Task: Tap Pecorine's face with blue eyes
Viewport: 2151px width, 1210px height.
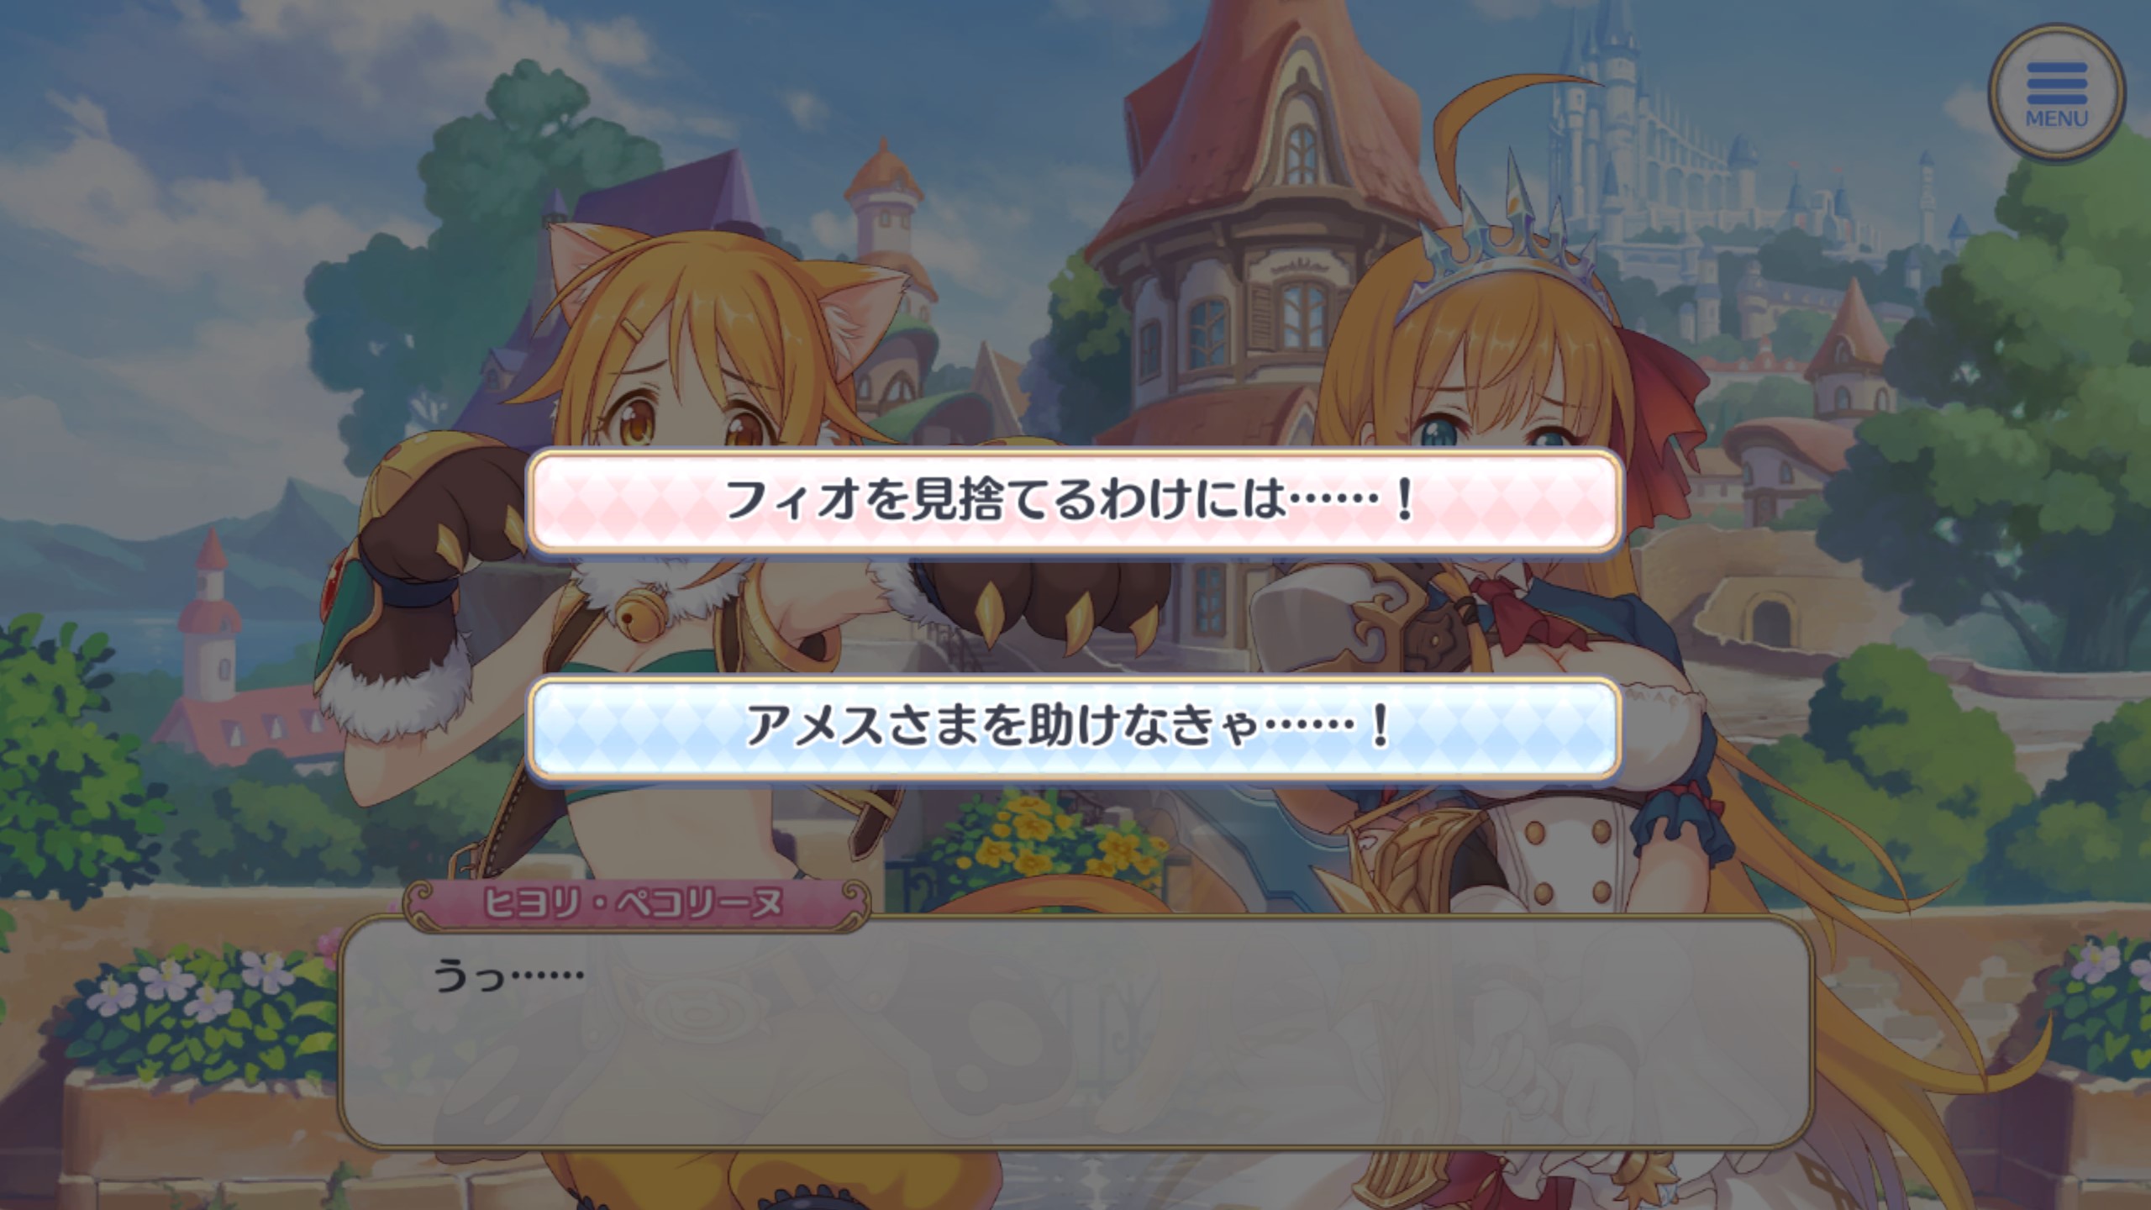Action: click(x=1470, y=403)
